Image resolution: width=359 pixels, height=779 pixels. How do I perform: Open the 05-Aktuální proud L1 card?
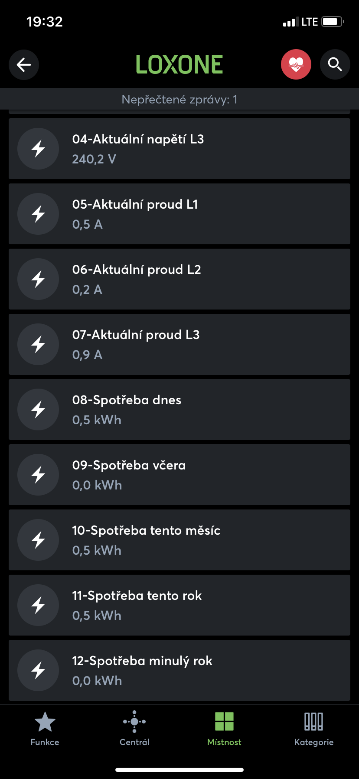coord(179,214)
